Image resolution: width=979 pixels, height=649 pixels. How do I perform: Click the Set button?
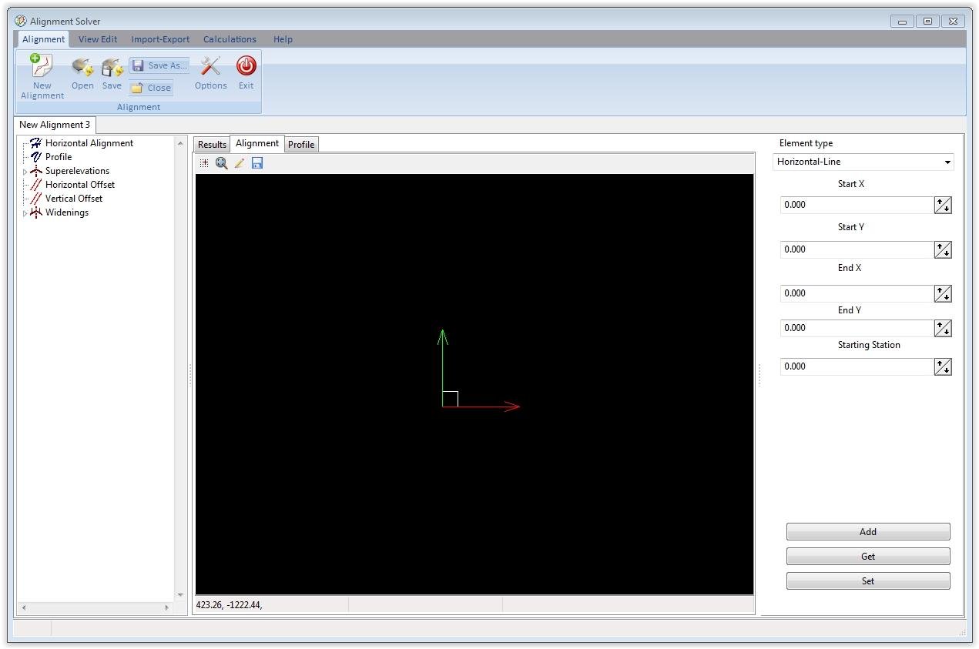click(867, 580)
